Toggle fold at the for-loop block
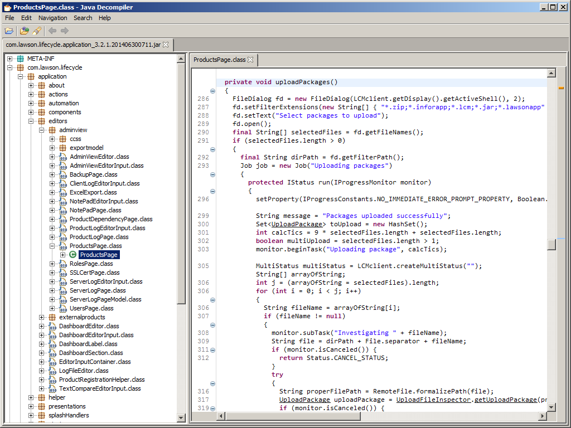Screen dimensions: 571x428 212,300
